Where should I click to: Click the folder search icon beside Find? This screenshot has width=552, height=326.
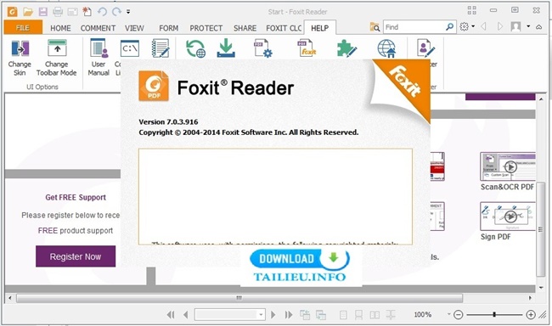coord(375,27)
